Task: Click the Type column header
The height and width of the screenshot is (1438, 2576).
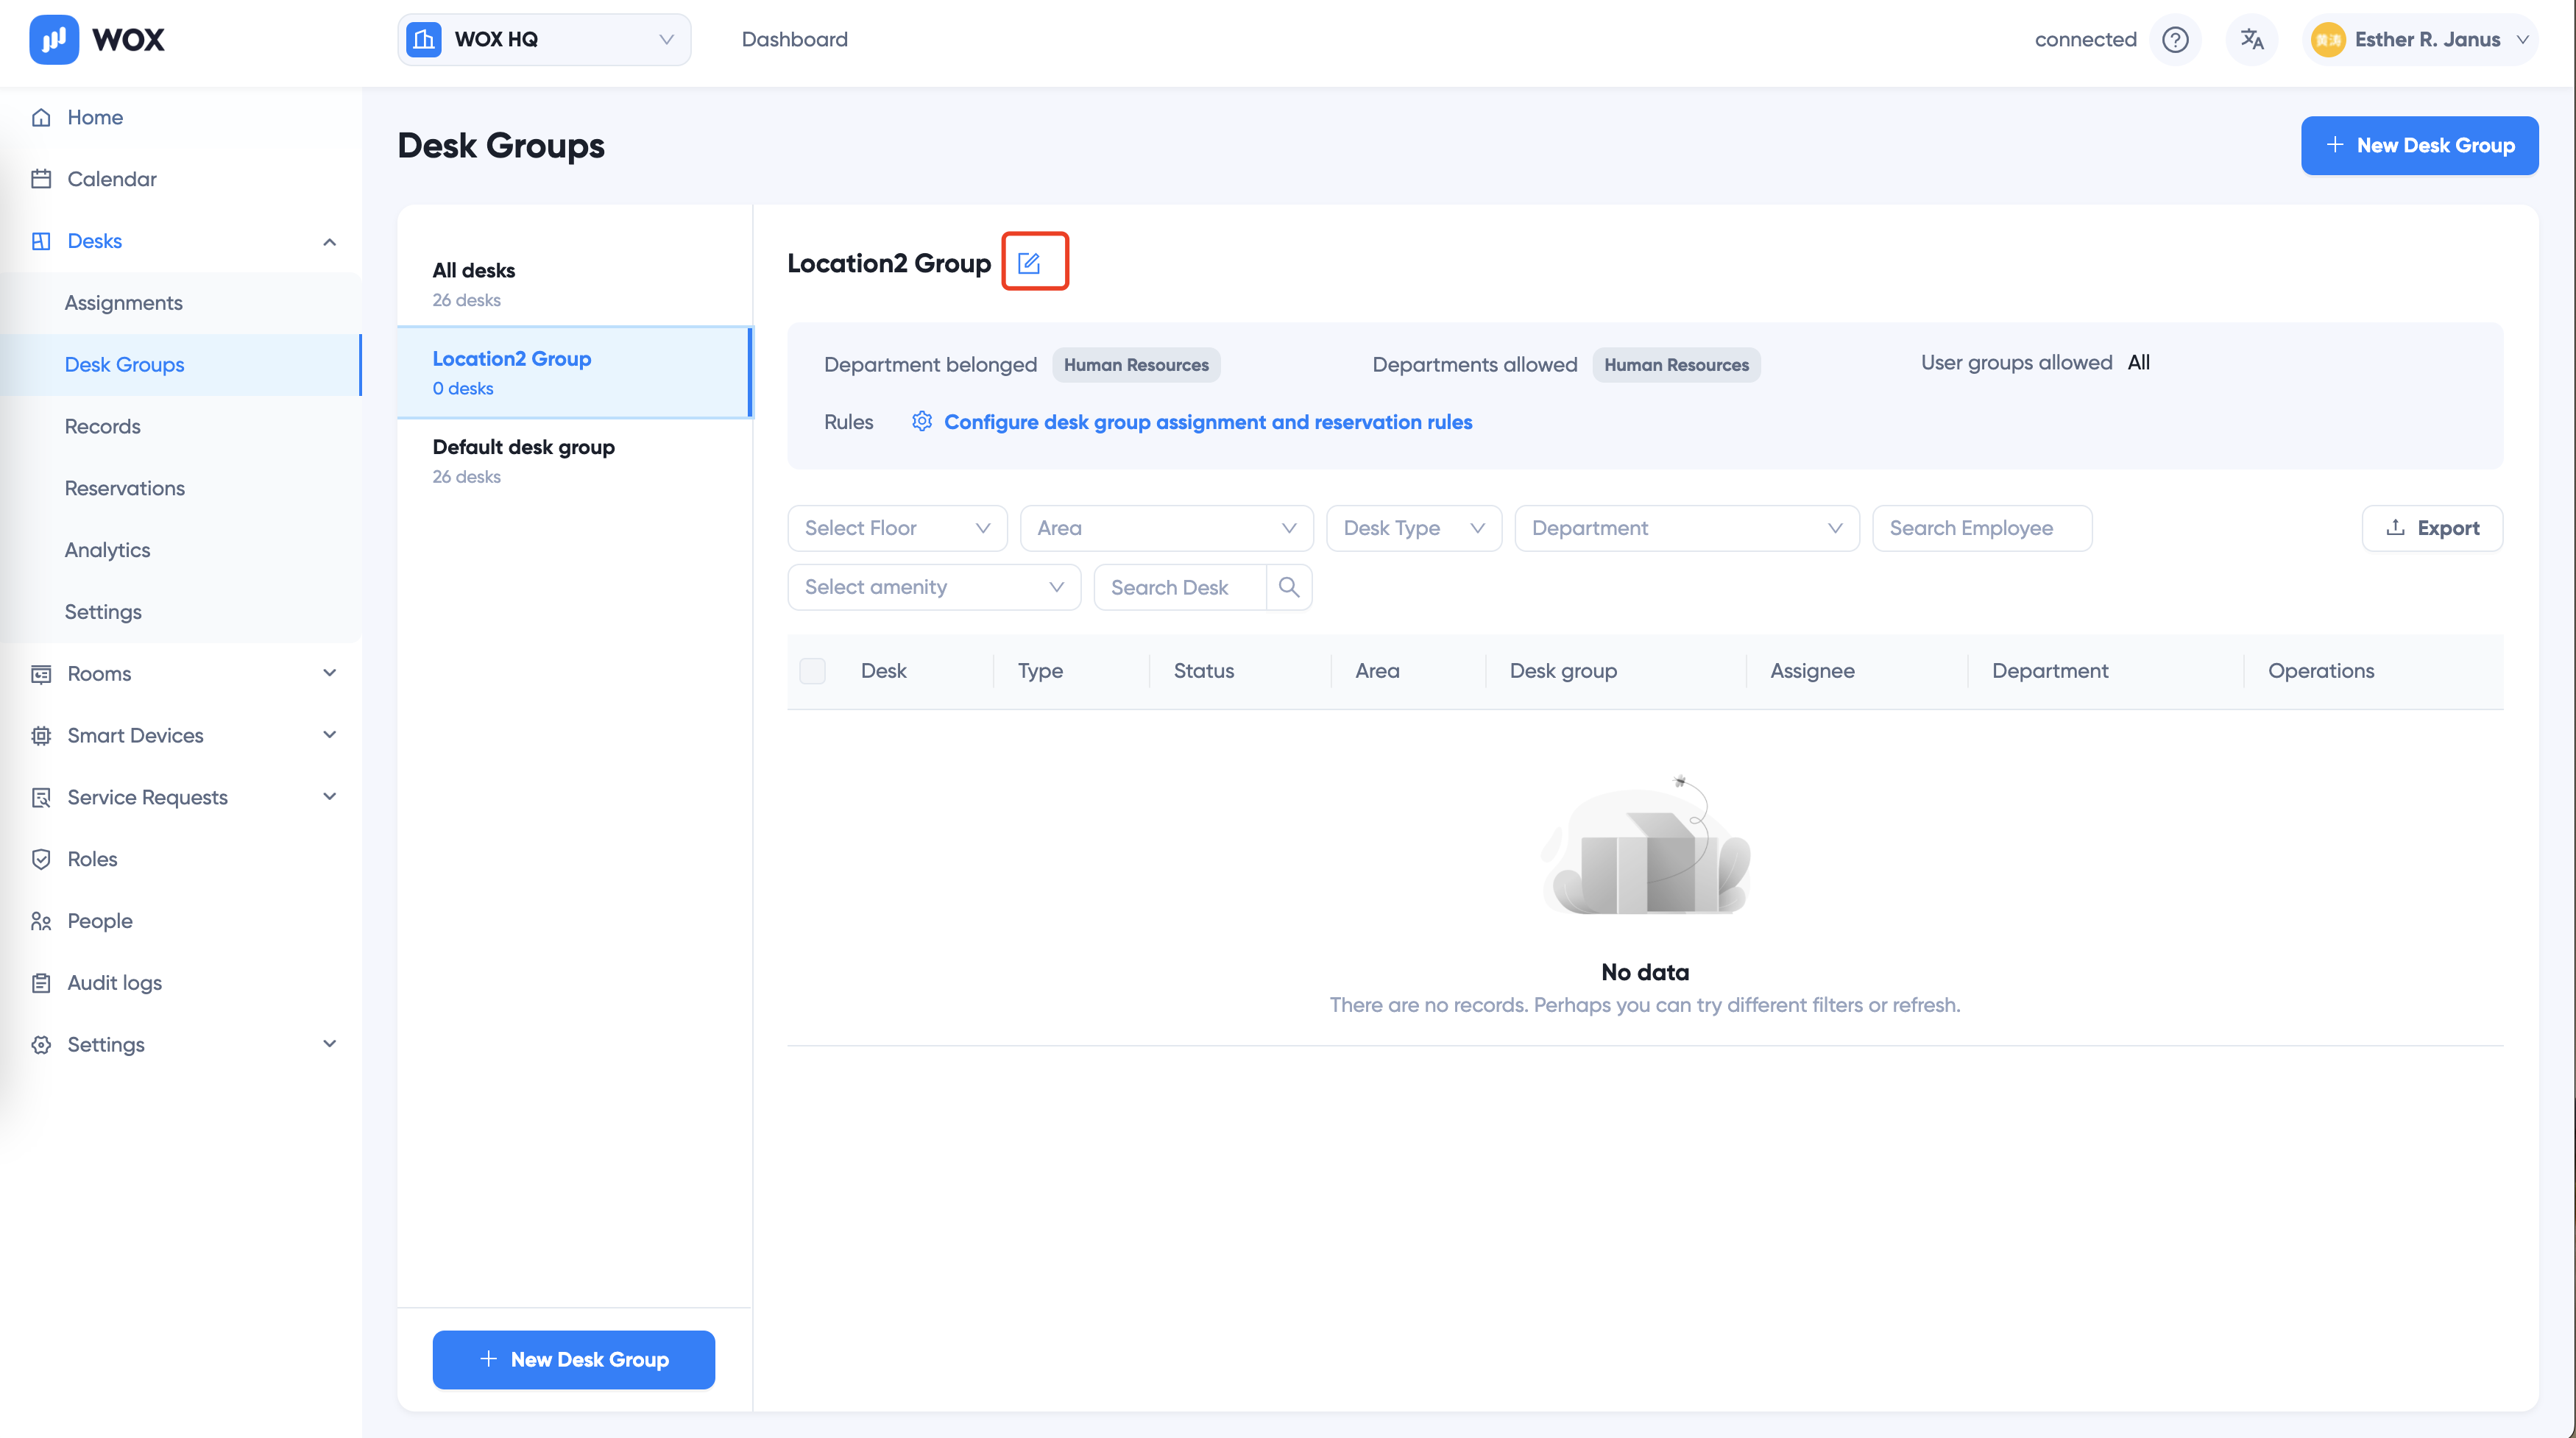Action: coord(1040,671)
